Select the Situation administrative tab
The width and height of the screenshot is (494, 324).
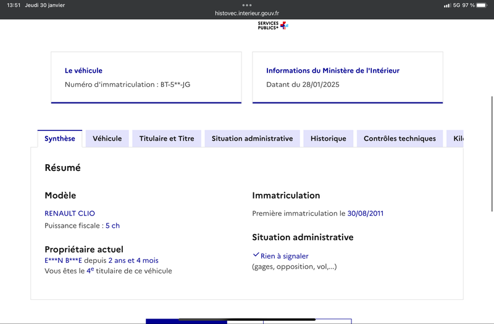pos(252,138)
